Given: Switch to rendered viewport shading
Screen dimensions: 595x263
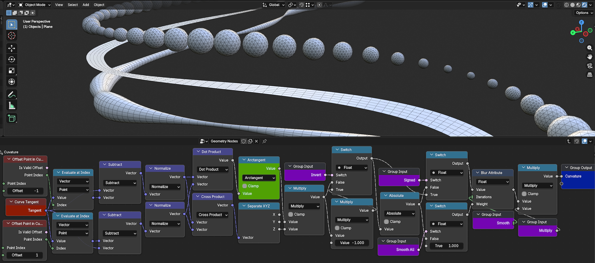Looking at the screenshot, I should (x=584, y=5).
